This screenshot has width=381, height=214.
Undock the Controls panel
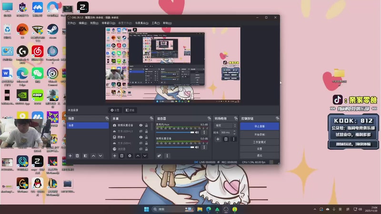(x=278, y=118)
